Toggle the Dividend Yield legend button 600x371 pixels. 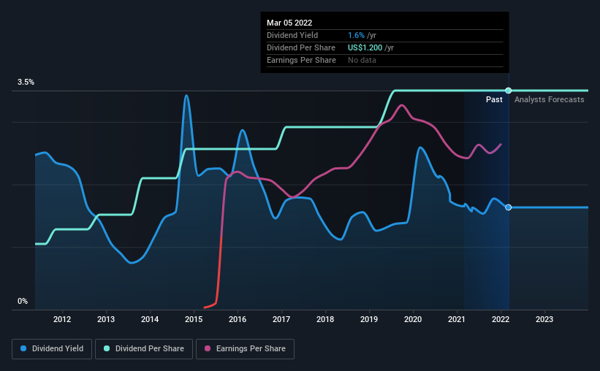[x=52, y=349]
